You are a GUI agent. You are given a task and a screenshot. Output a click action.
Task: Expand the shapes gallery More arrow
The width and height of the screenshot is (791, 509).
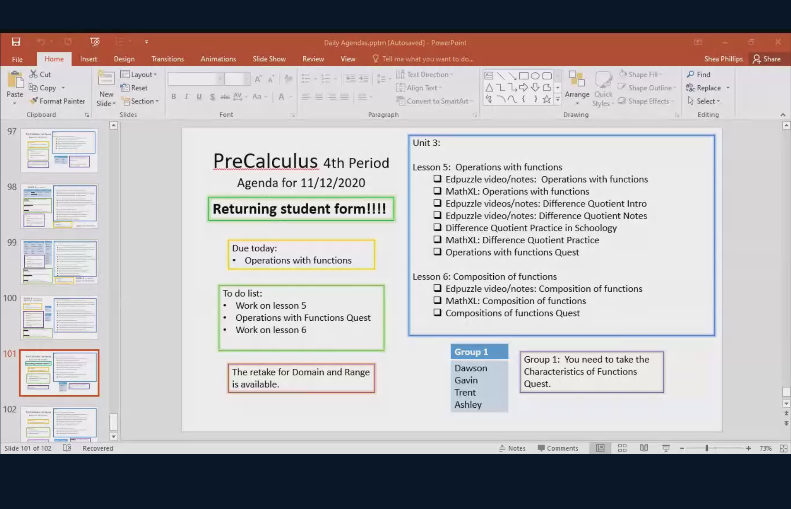[x=557, y=100]
